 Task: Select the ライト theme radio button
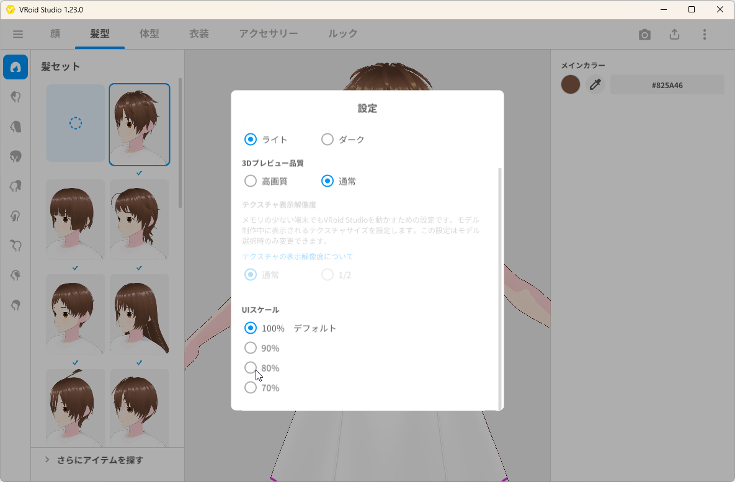pyautogui.click(x=250, y=139)
